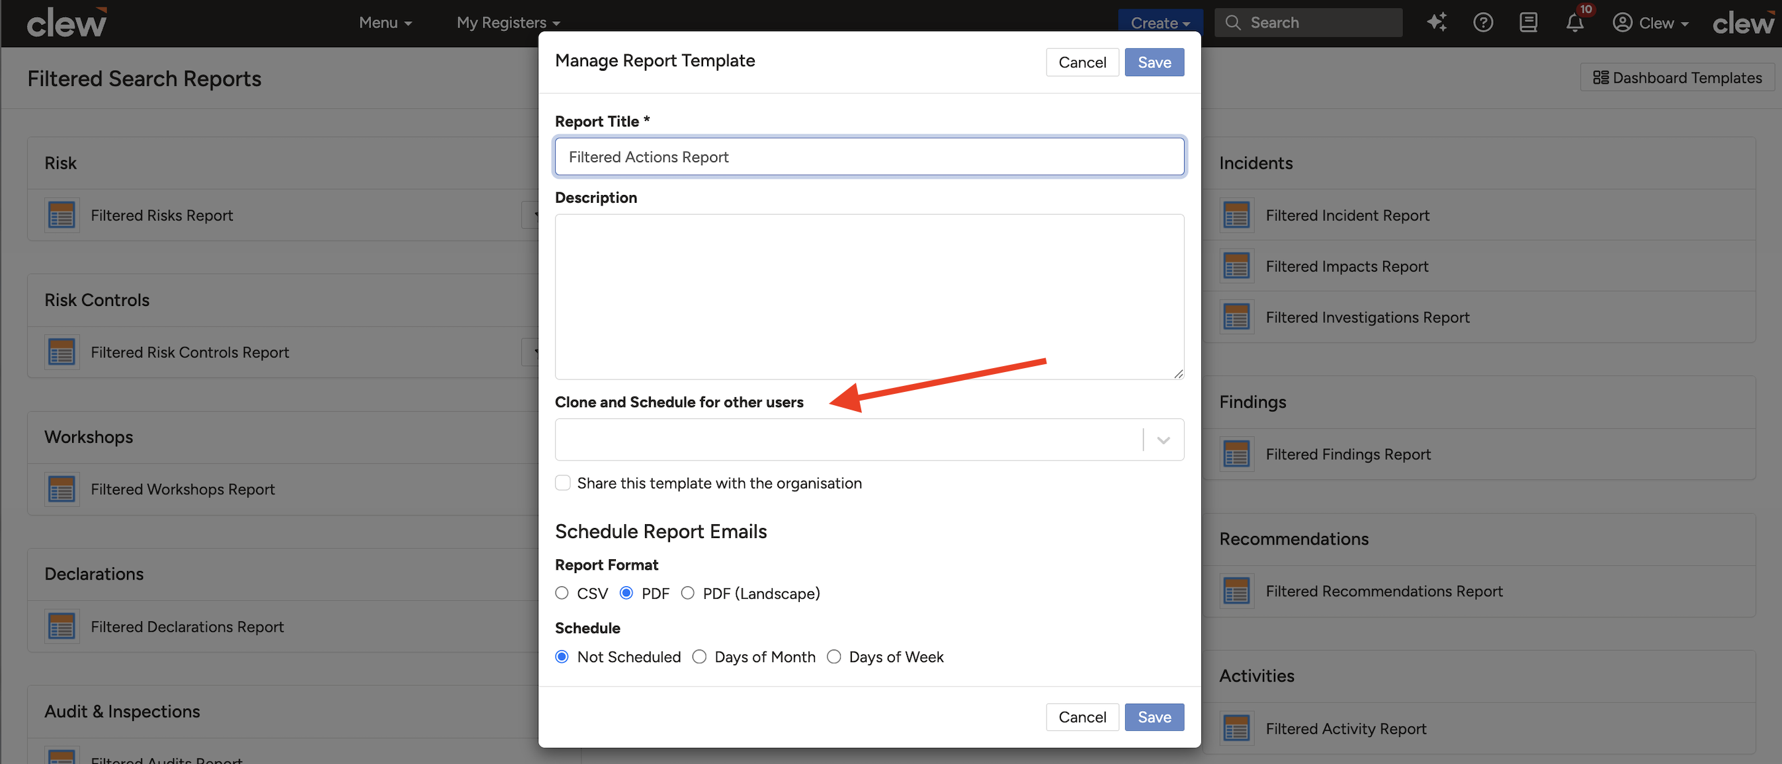This screenshot has width=1782, height=764.
Task: Open Filtered Activity Report link
Action: [1345, 728]
